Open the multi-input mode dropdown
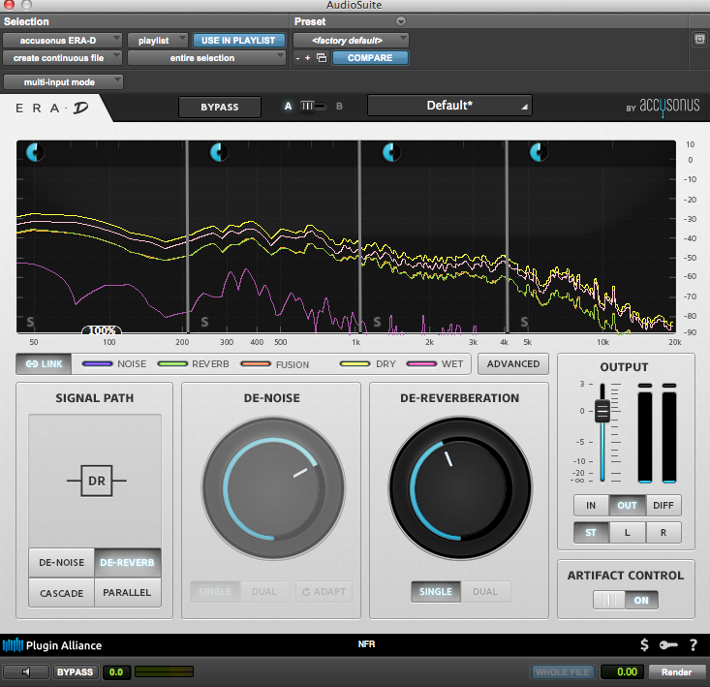Image resolution: width=710 pixels, height=687 pixels. [x=63, y=82]
